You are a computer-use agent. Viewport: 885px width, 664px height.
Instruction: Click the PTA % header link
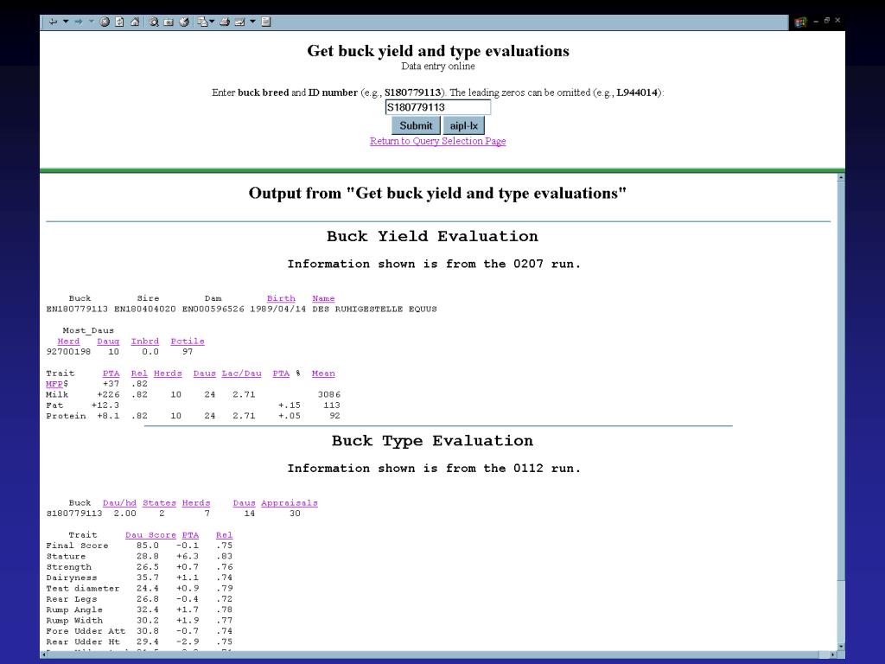(x=281, y=373)
